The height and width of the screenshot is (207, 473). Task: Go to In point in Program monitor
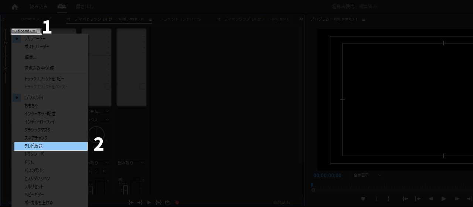click(x=405, y=199)
